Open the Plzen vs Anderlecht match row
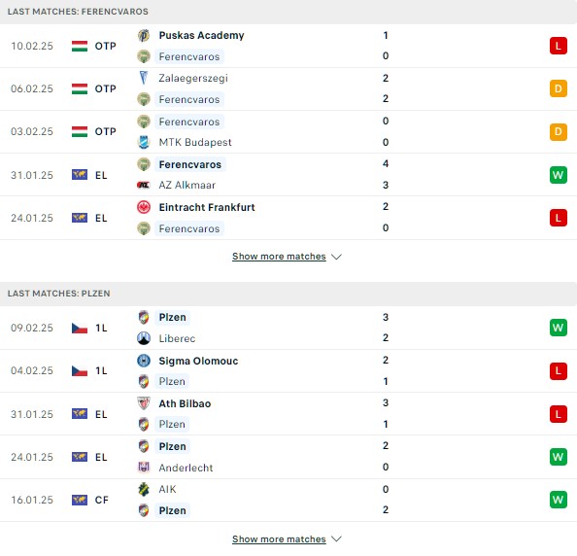 click(288, 457)
